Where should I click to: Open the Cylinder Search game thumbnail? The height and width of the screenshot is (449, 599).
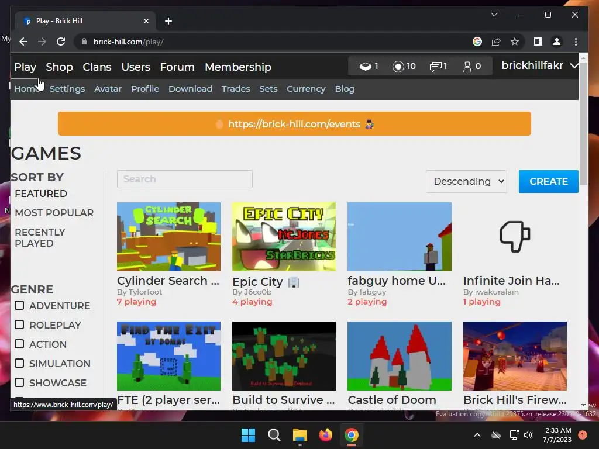coord(168,237)
